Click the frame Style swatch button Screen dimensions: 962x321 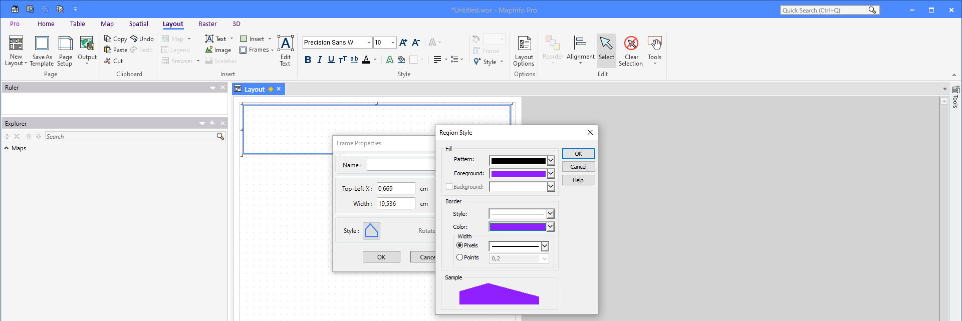click(371, 231)
